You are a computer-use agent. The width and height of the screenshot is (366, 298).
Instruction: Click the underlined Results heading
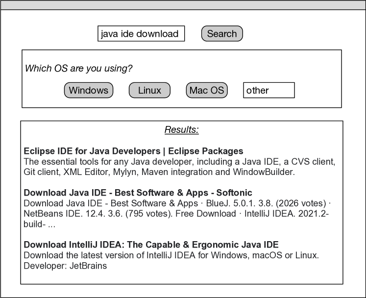181,130
